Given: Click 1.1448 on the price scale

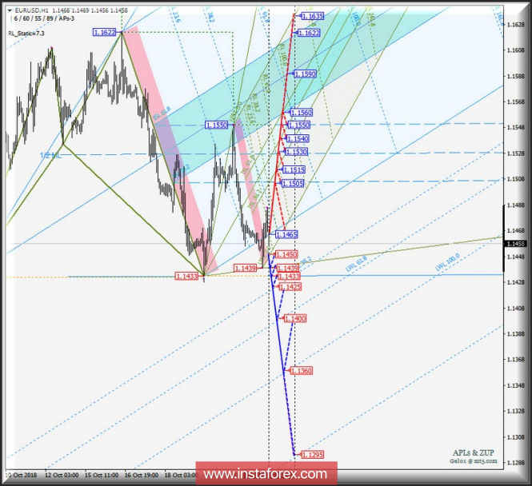Looking at the screenshot, I should coord(515,257).
